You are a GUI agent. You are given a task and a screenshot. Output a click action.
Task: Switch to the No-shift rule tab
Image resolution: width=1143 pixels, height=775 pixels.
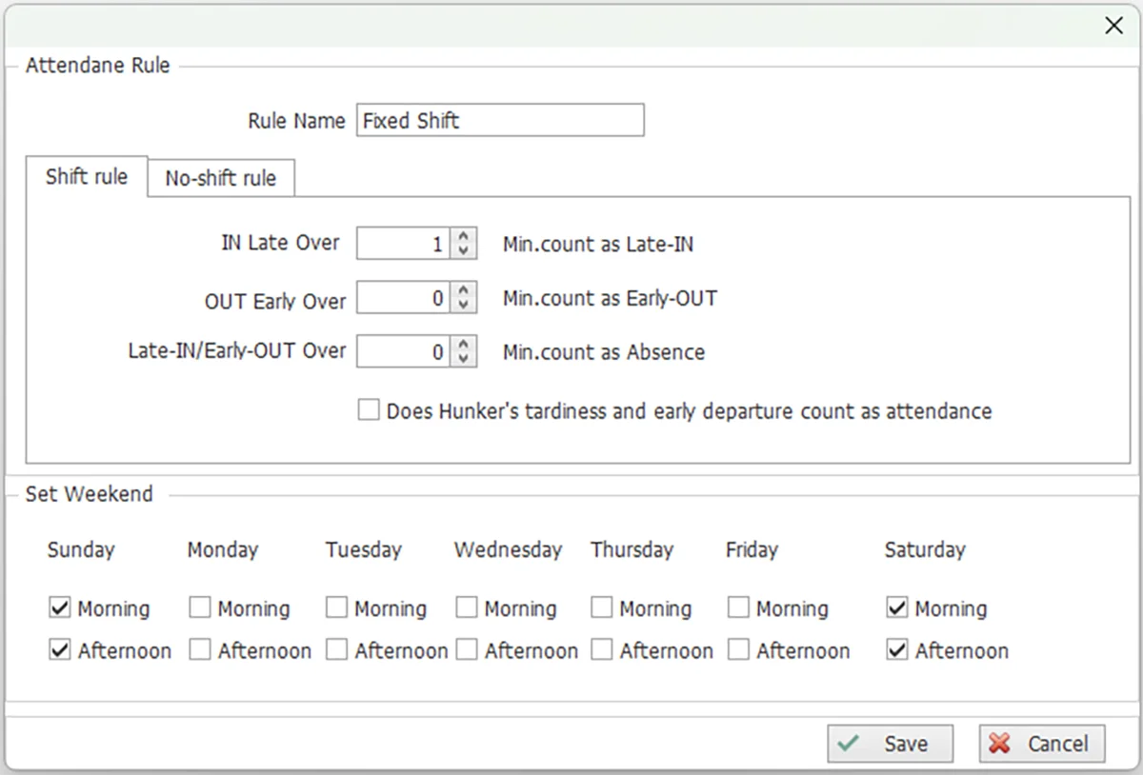click(221, 178)
